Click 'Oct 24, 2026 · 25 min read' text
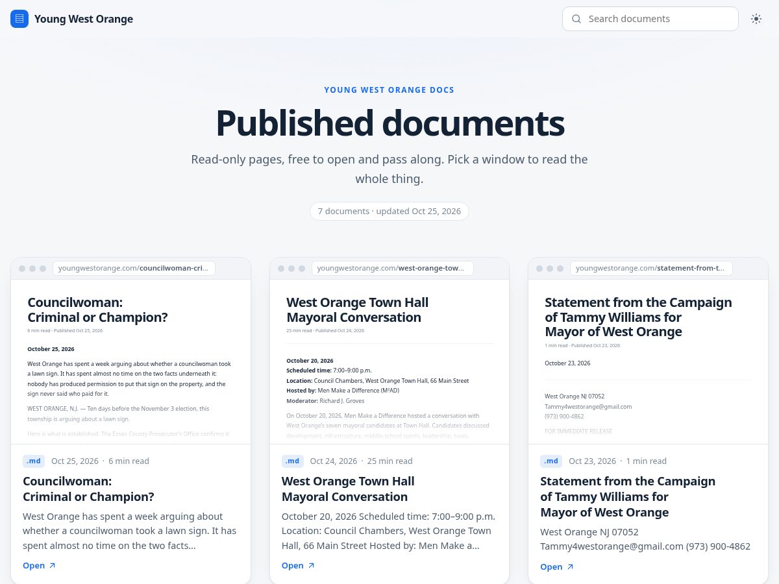Screen dimensions: 779x584 point(361,461)
